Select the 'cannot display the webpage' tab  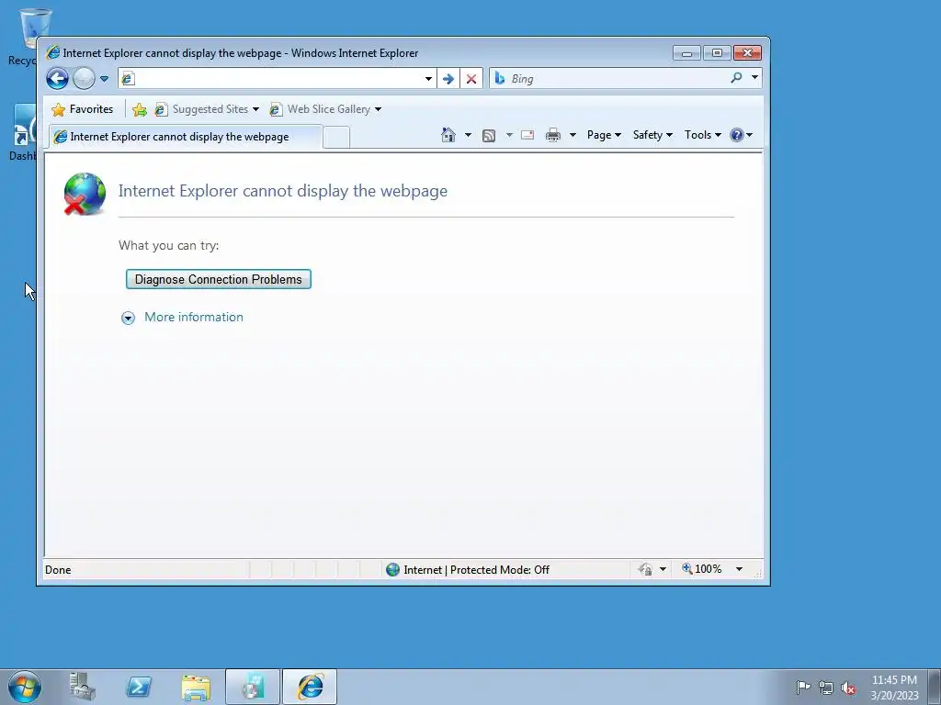185,137
